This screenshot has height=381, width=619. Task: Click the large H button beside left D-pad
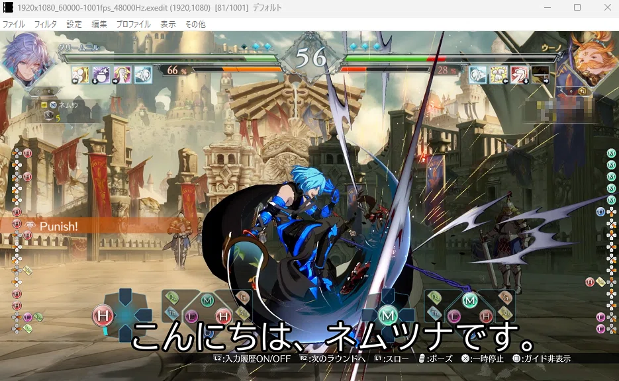[103, 316]
